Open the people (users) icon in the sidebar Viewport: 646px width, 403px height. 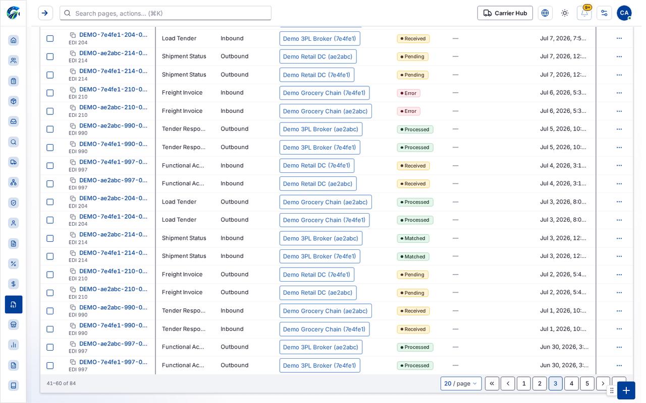pyautogui.click(x=14, y=60)
